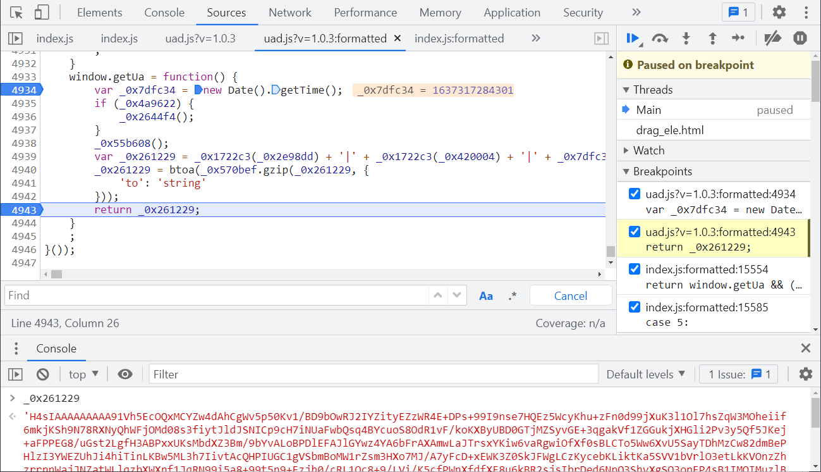Click the editor vertical scrollbar thumb
821x472 pixels.
click(611, 252)
